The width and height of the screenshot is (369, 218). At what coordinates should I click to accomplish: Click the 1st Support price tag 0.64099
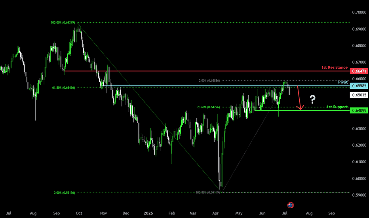(359, 110)
